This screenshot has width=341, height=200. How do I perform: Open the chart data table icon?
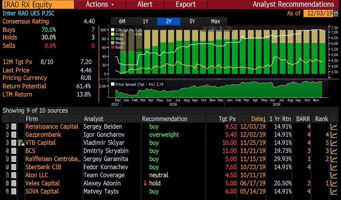[x=221, y=28]
